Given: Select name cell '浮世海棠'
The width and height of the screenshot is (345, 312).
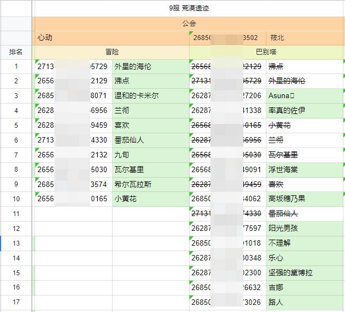Looking at the screenshot, I should click(x=304, y=170).
